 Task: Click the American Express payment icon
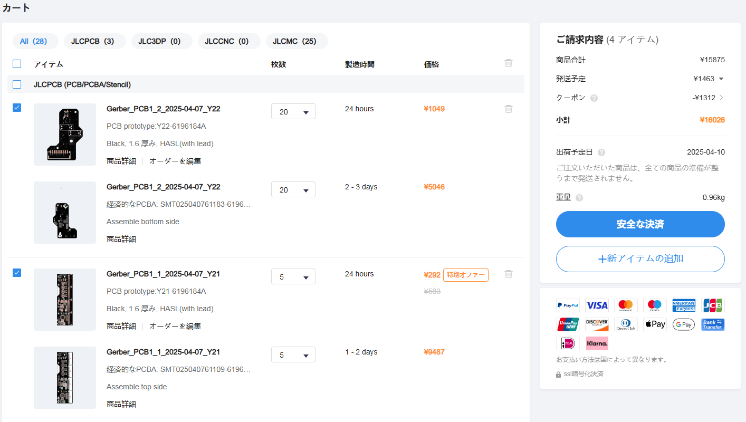tap(684, 305)
